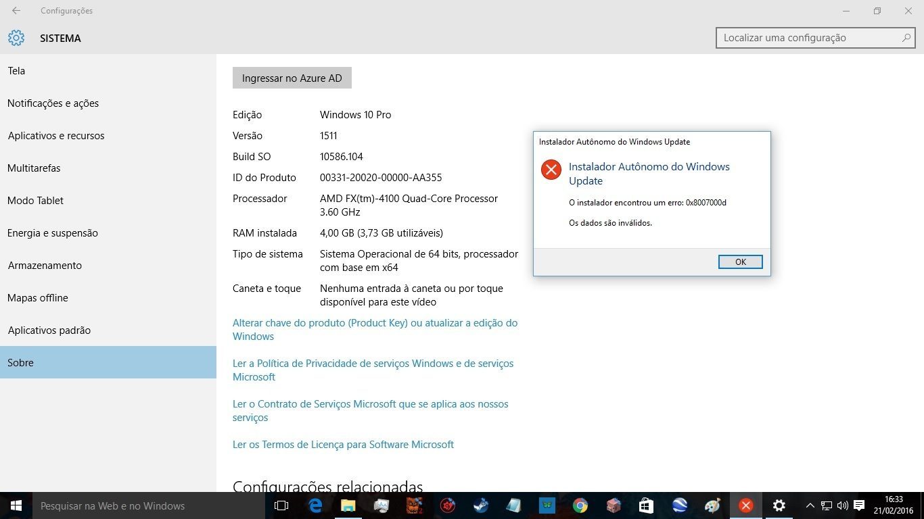This screenshot has width=924, height=519.
Task: Open Termos de Licença para Software link
Action: point(343,445)
